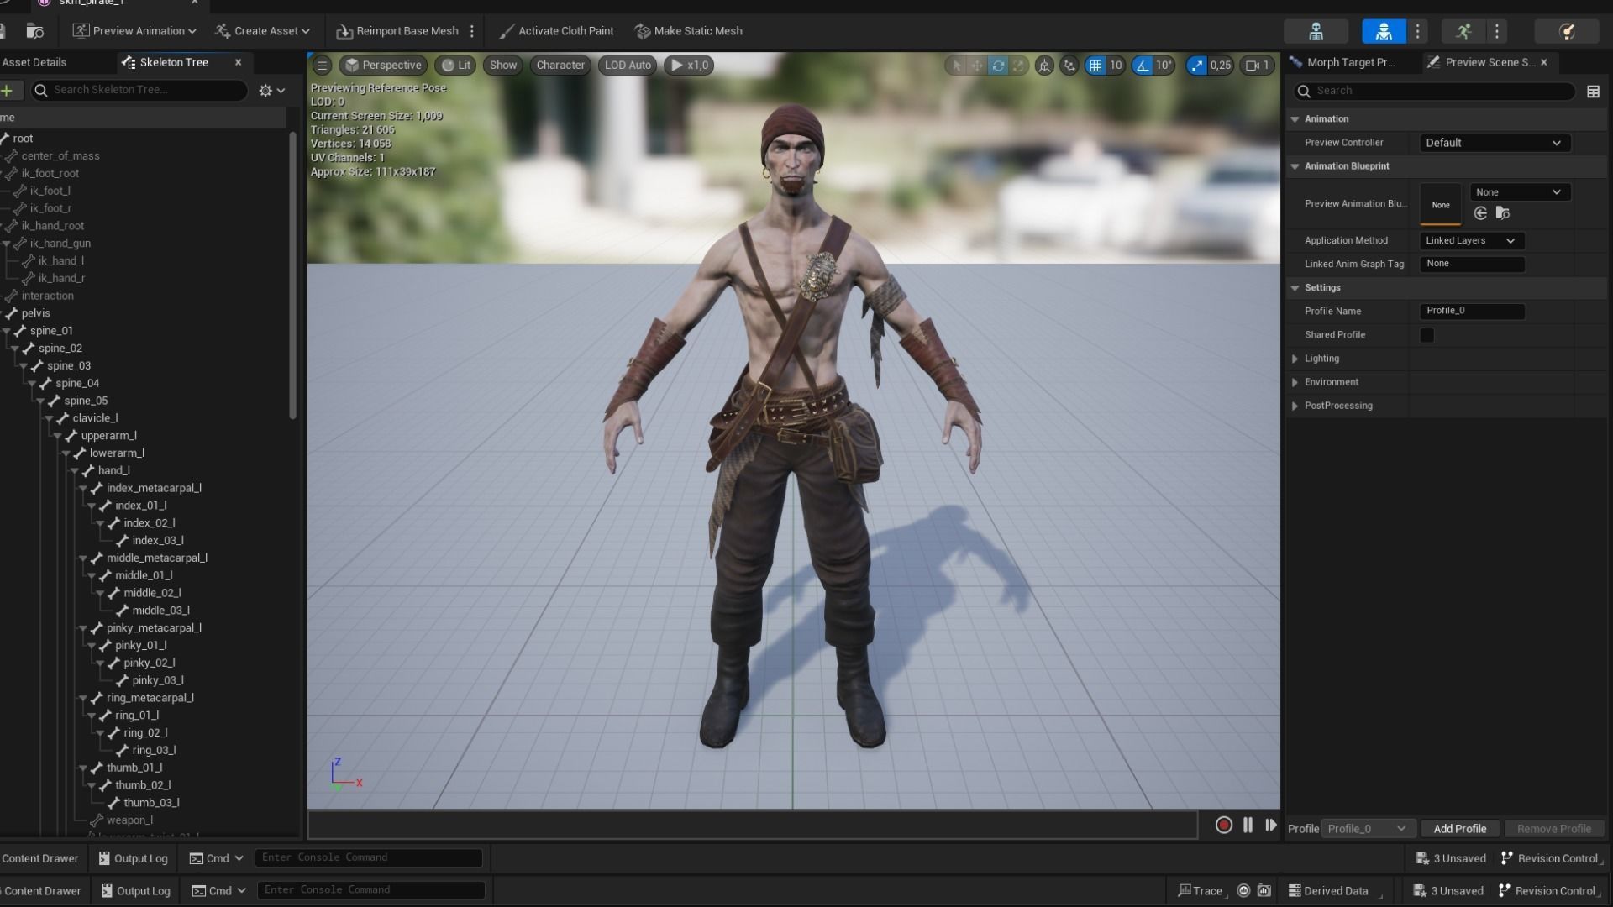Toggle surface snapping icon in viewport
This screenshot has height=907, width=1613.
tap(1069, 65)
